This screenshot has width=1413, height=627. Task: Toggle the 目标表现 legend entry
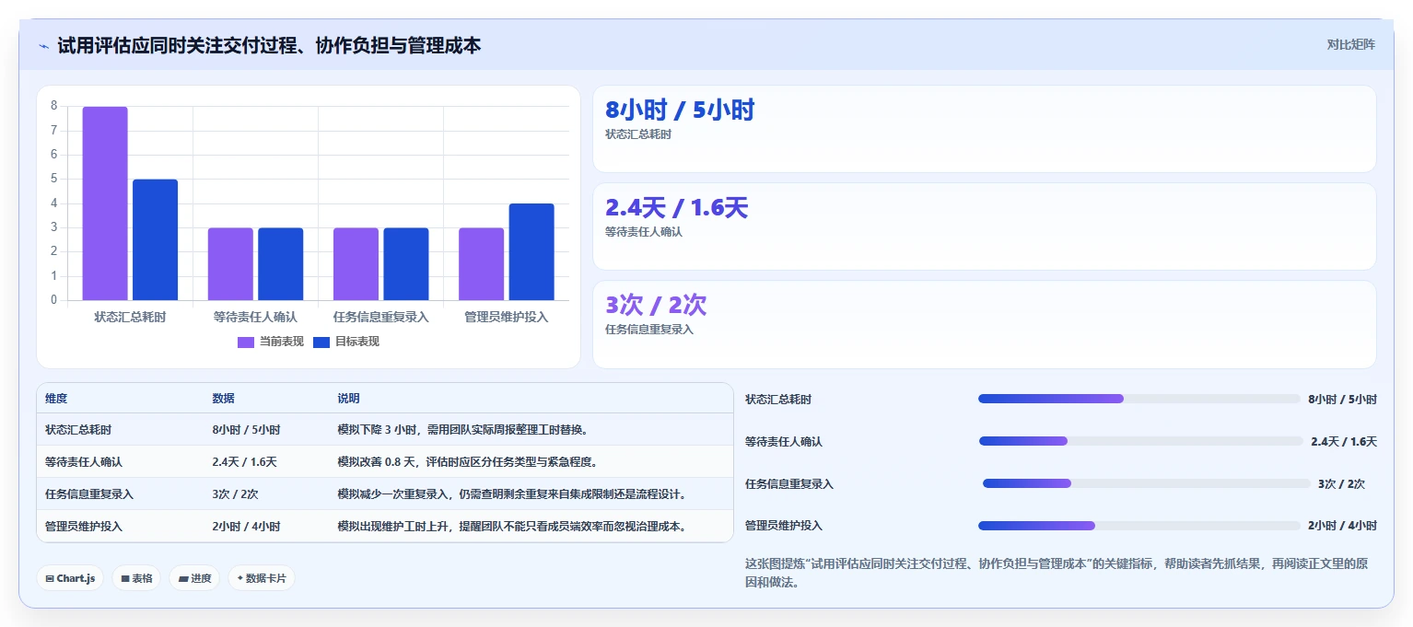346,342
